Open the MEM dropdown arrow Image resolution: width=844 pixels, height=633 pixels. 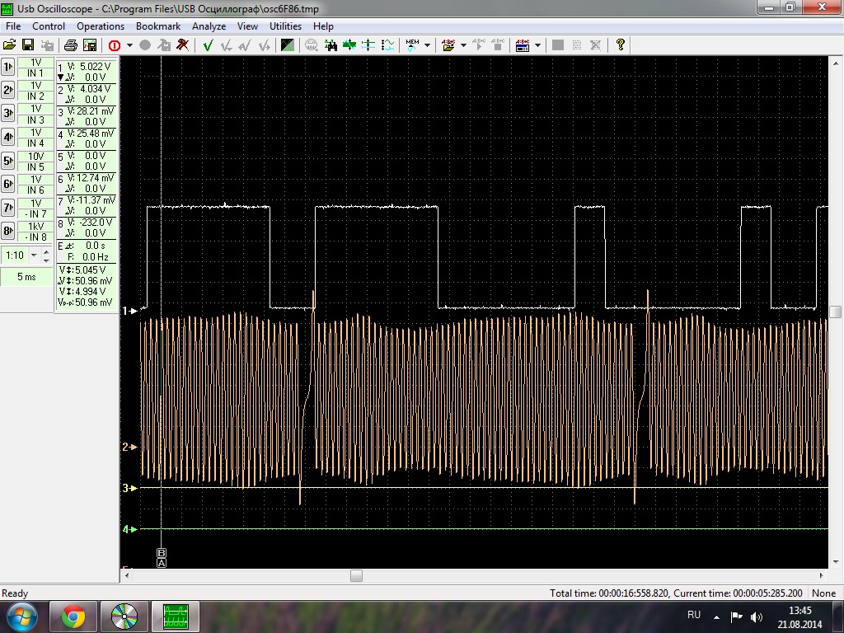[428, 45]
